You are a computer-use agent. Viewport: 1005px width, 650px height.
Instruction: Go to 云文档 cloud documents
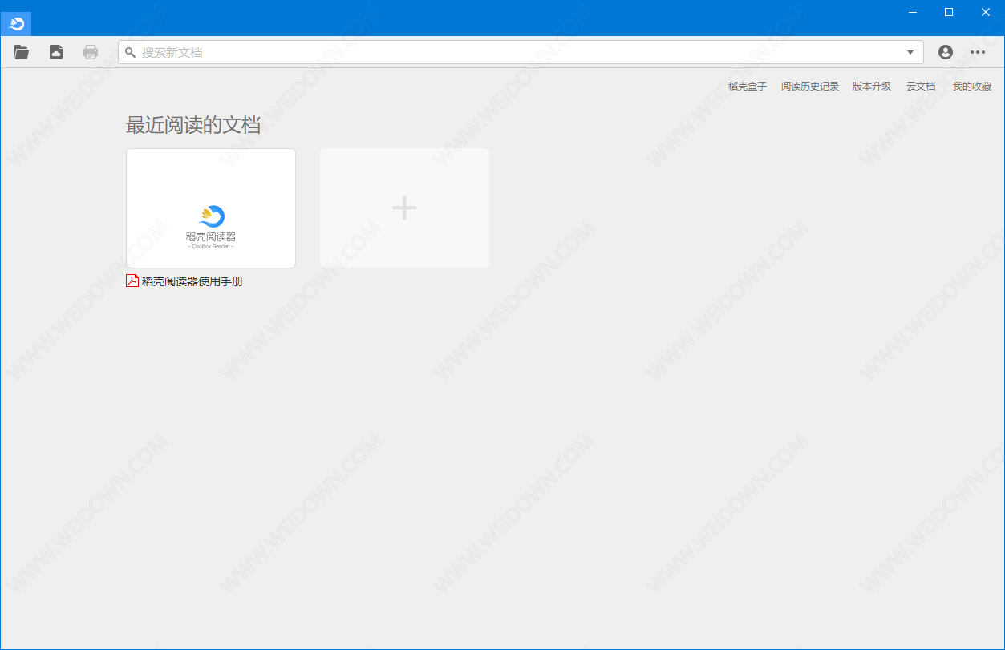pyautogui.click(x=921, y=87)
